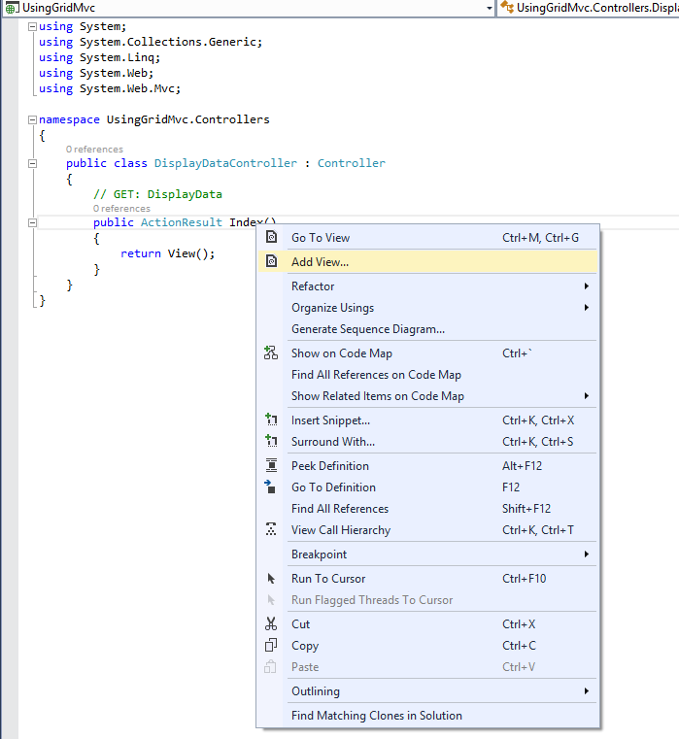The width and height of the screenshot is (679, 739).
Task: Collapse the Index method block
Action: point(32,222)
